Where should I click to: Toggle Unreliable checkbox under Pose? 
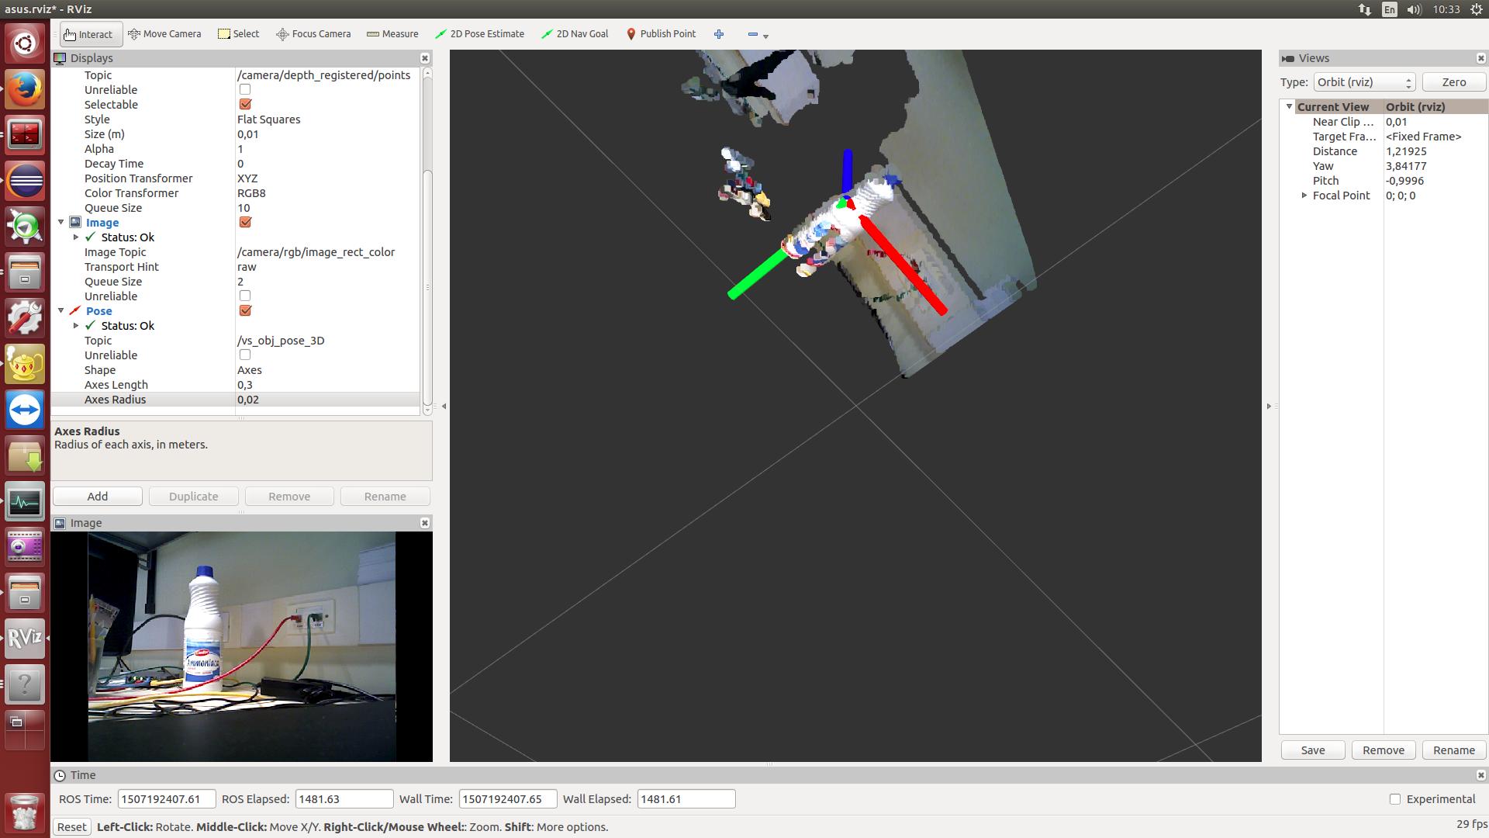pos(244,355)
